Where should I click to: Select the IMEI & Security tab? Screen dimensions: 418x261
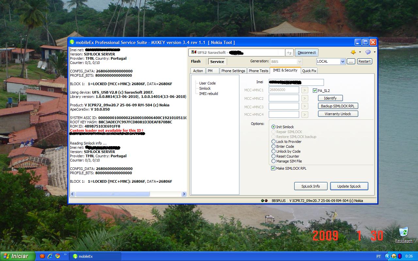[285, 70]
